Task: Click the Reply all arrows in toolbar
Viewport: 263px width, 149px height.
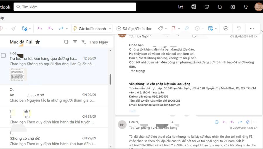Action: click(51, 28)
